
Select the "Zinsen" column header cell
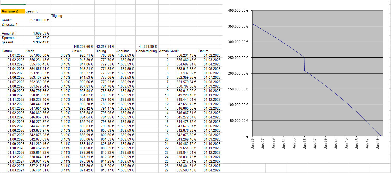point(82,51)
